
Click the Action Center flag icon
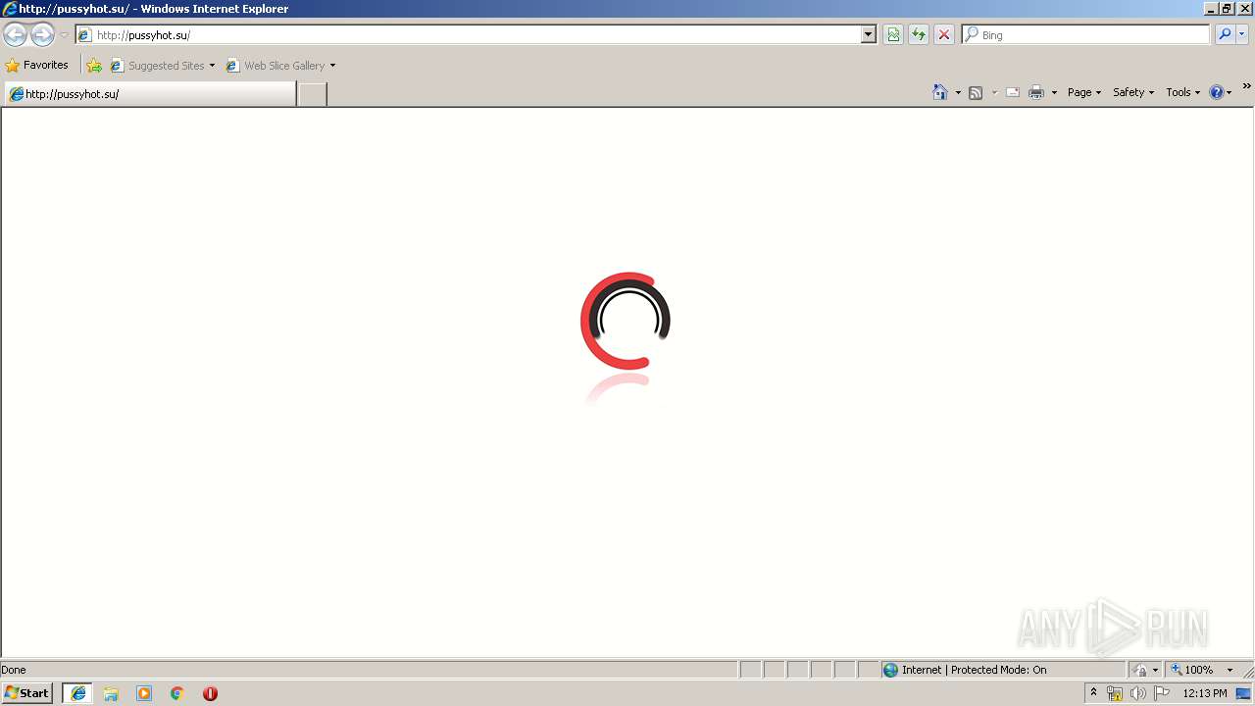(x=1162, y=693)
